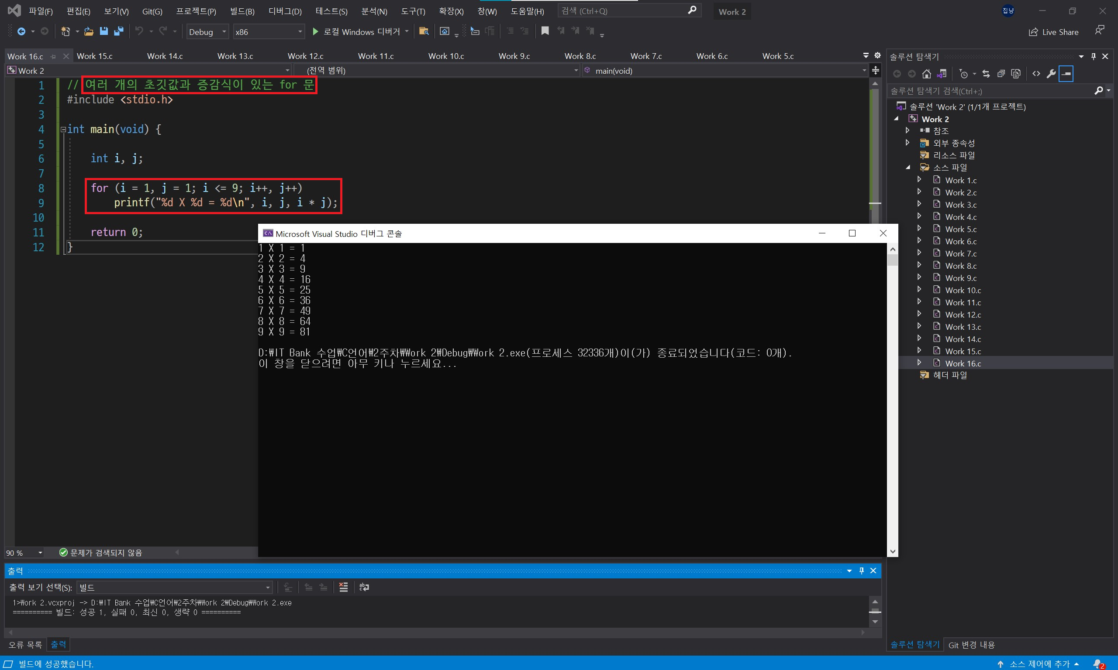This screenshot has width=1118, height=670.
Task: Click Collapse All icon in Solution Explorer
Action: point(1001,74)
